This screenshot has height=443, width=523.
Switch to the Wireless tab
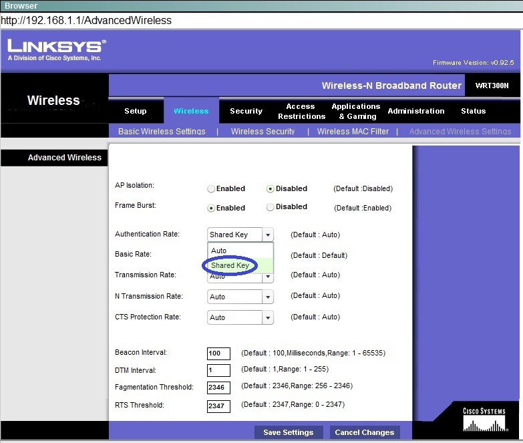(x=191, y=111)
